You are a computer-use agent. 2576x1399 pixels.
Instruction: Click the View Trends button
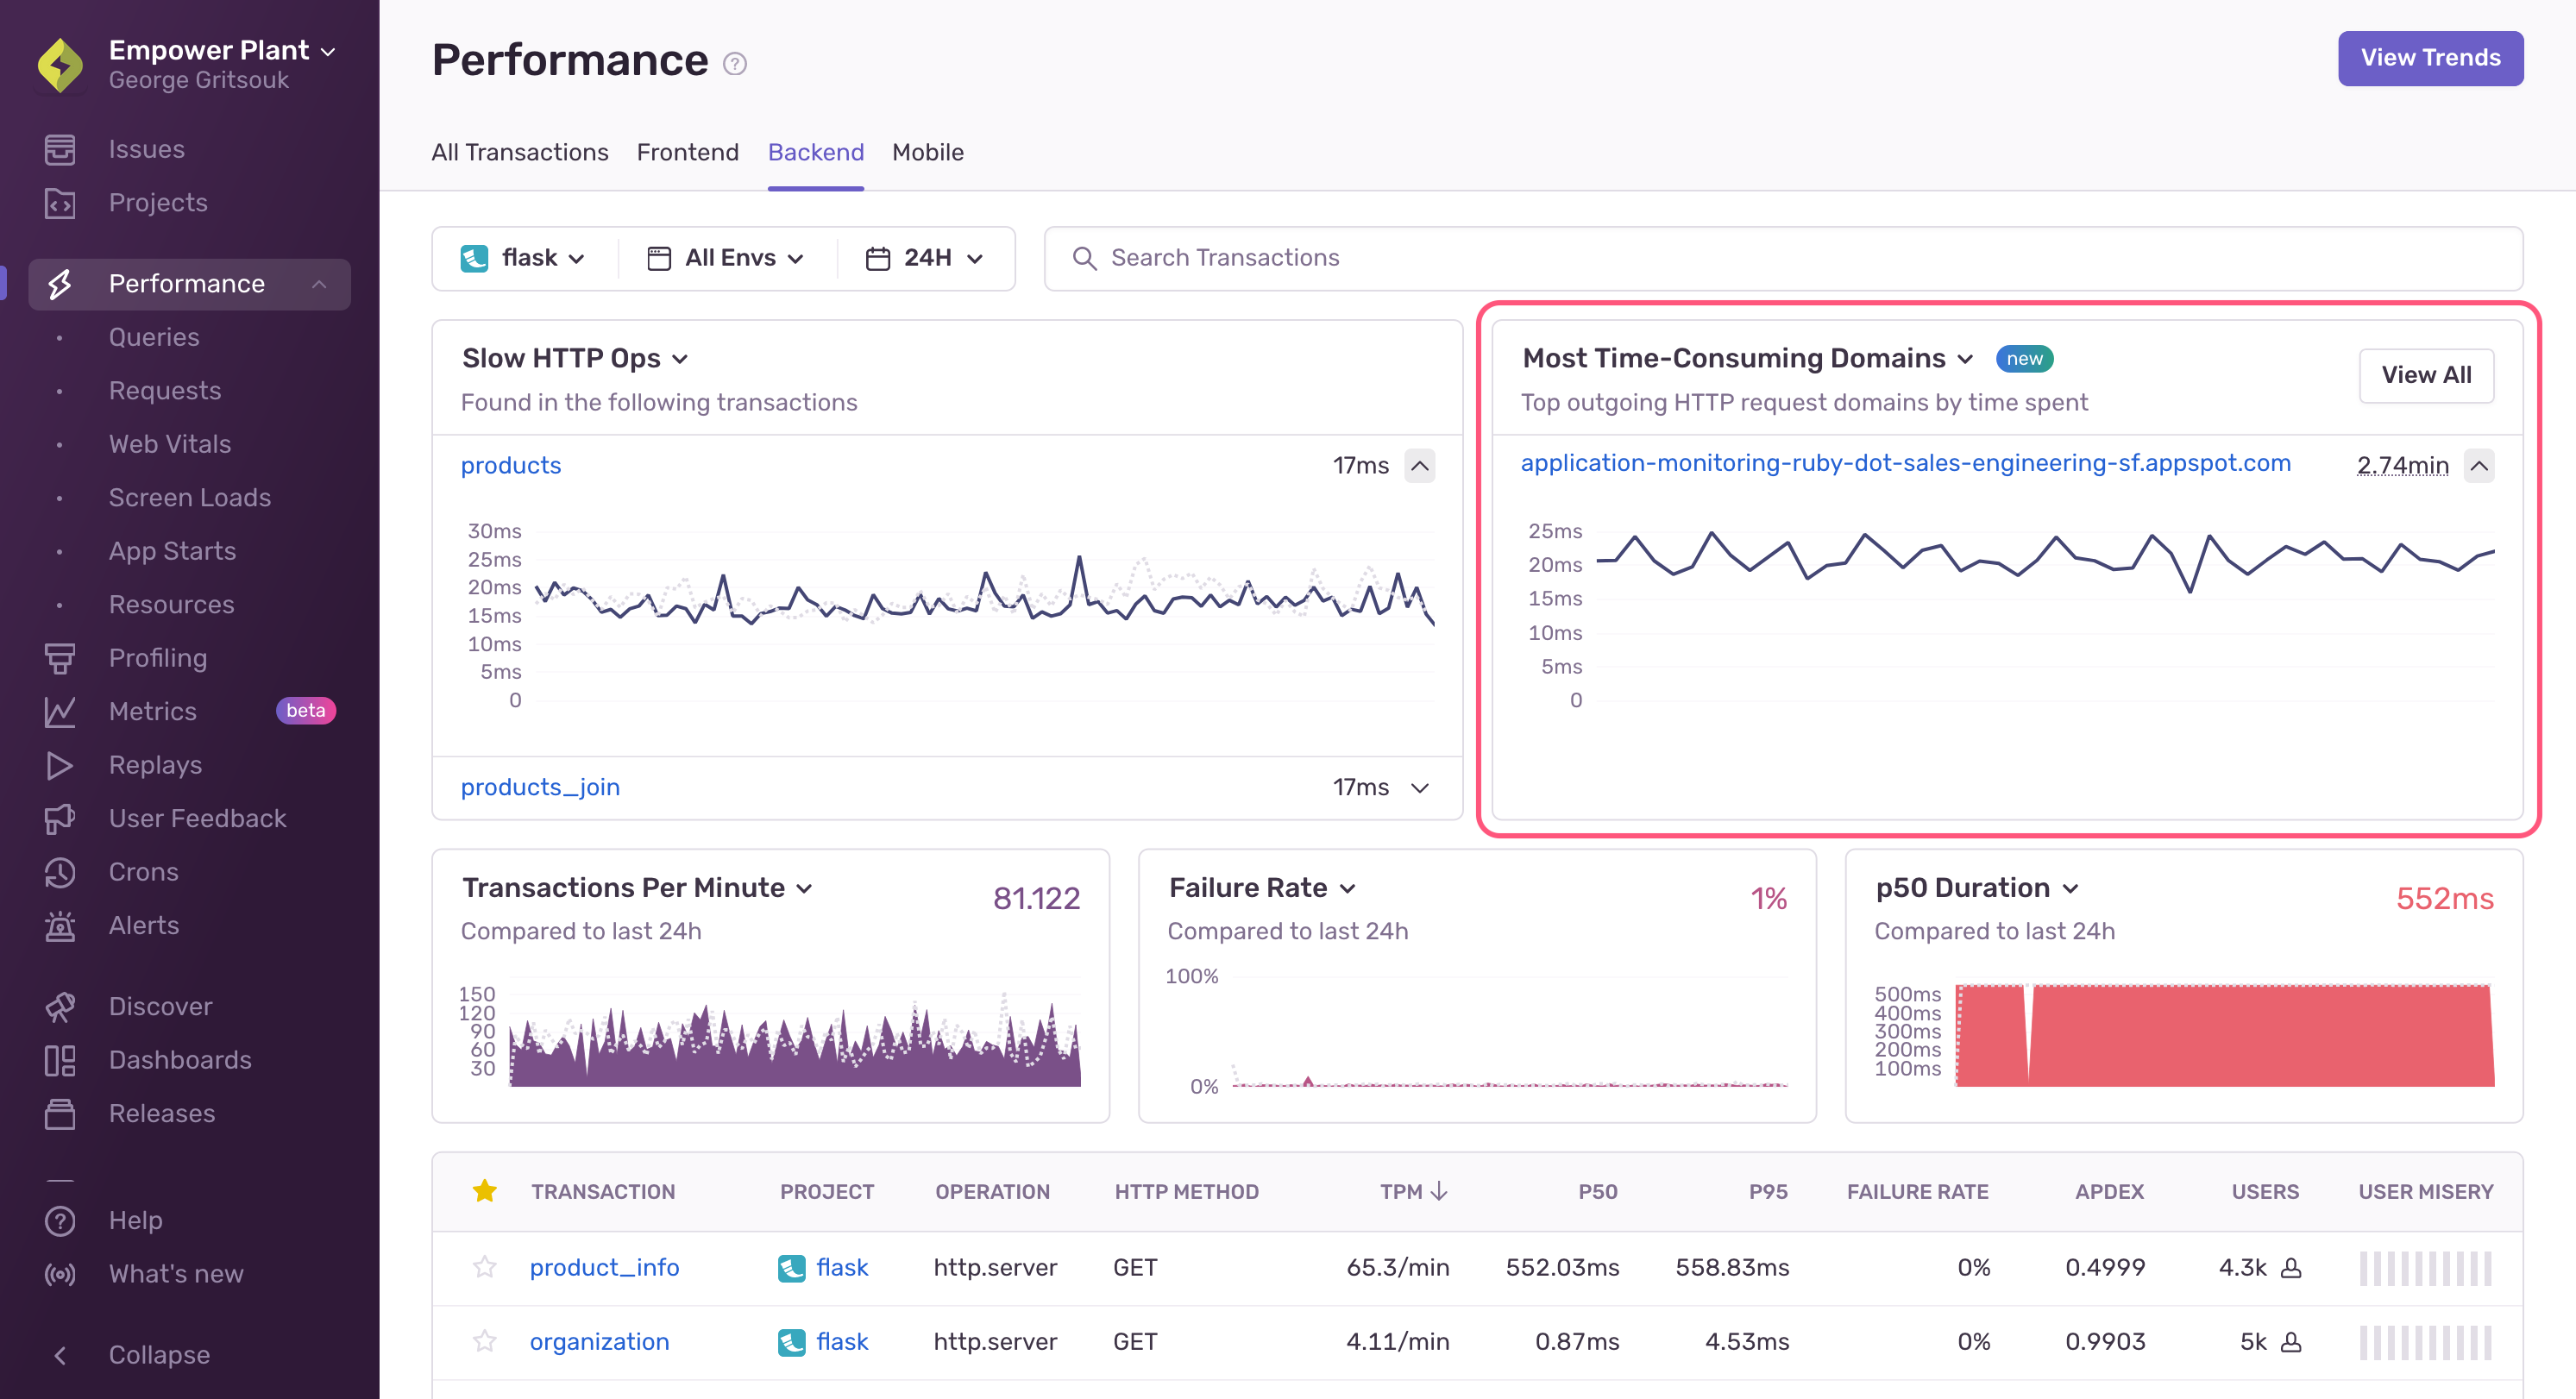coord(2430,58)
